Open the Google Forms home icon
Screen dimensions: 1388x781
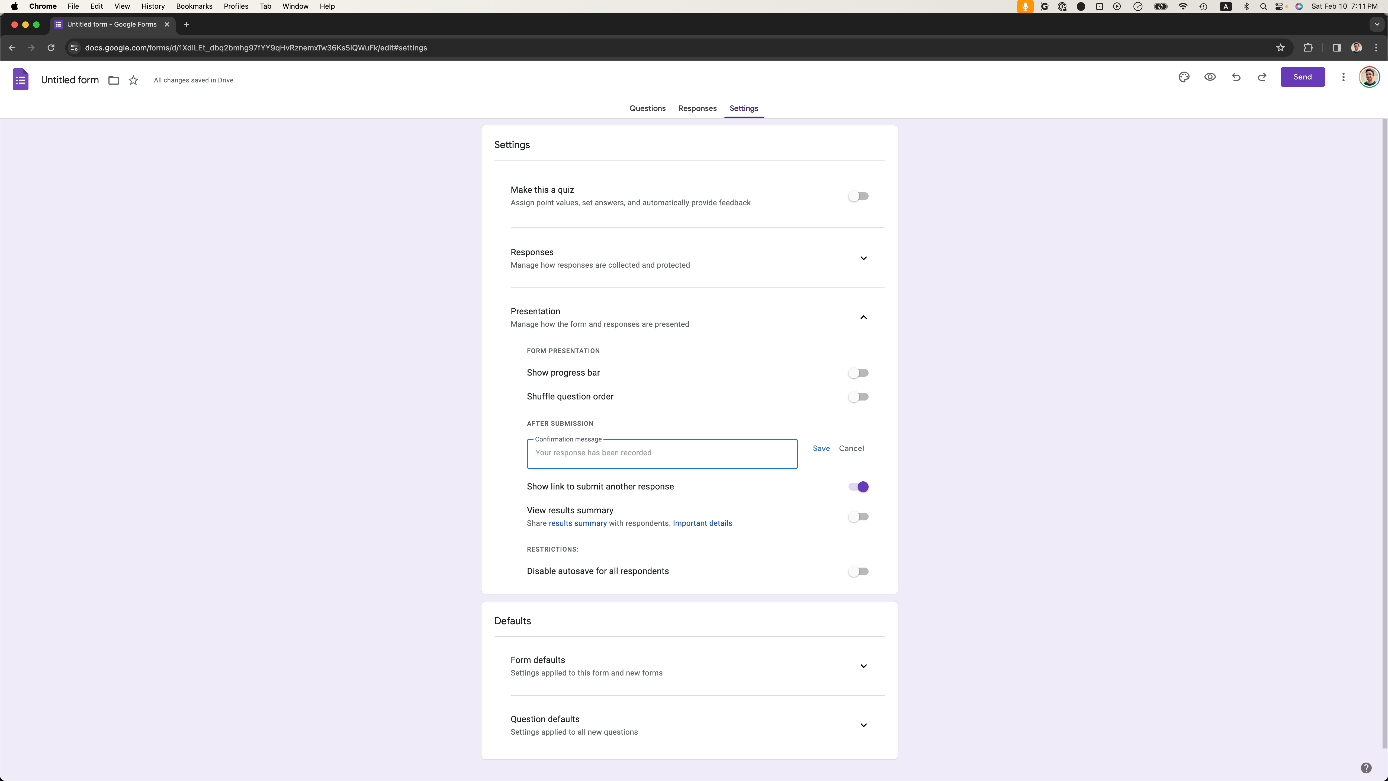21,79
